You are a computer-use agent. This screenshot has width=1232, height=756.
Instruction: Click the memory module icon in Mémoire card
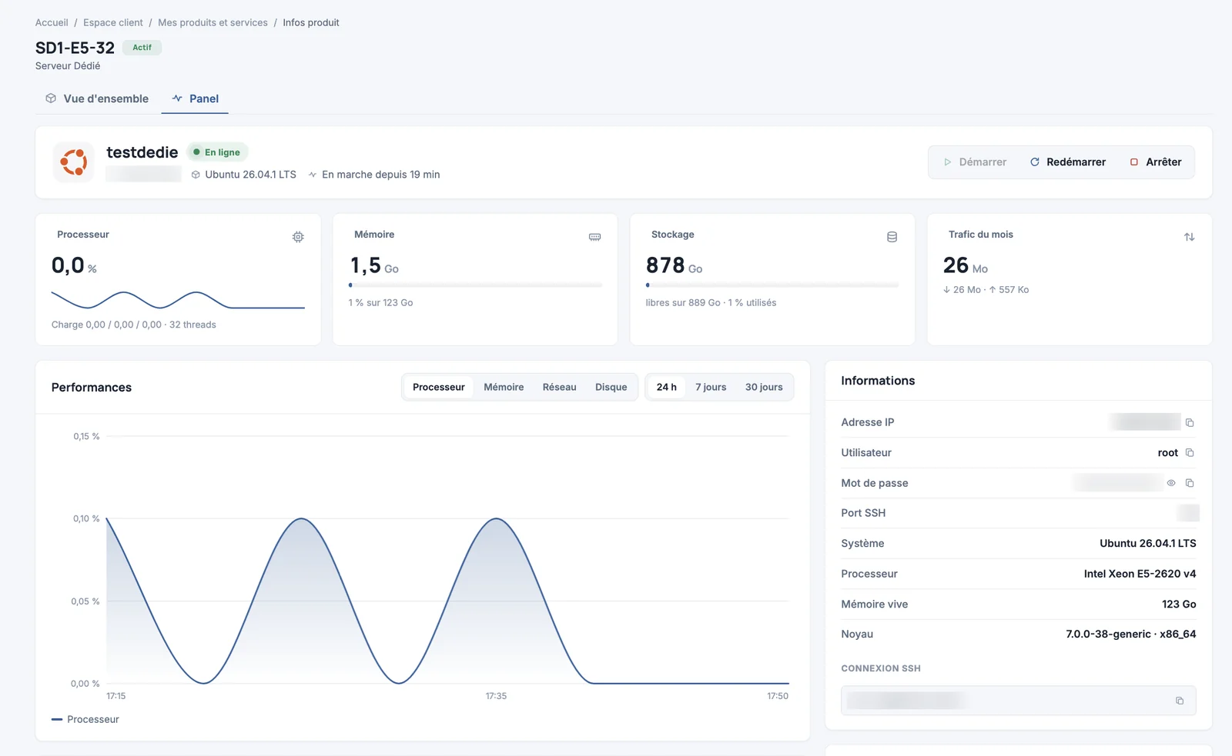[x=594, y=237]
